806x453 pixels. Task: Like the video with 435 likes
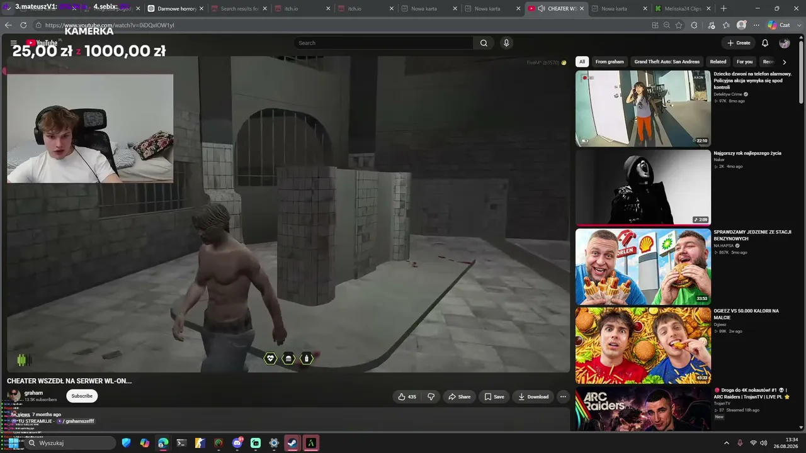(407, 396)
